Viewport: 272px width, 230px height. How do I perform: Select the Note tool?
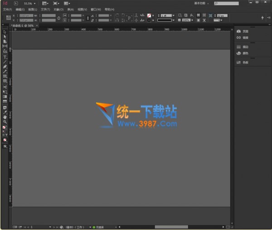click(5, 108)
